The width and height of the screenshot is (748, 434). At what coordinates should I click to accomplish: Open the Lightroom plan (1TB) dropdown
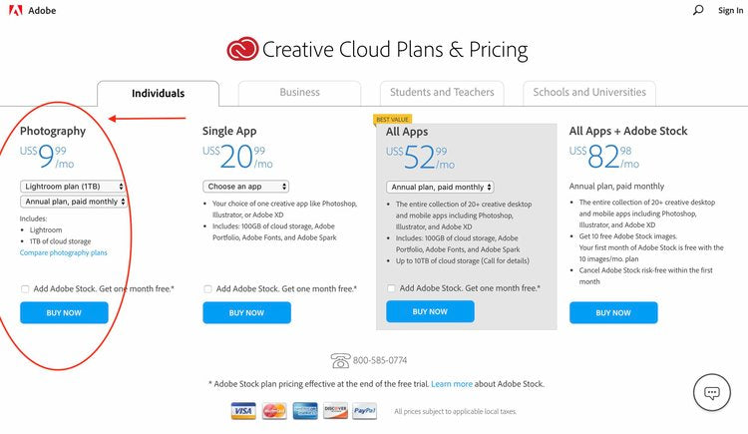pyautogui.click(x=73, y=187)
